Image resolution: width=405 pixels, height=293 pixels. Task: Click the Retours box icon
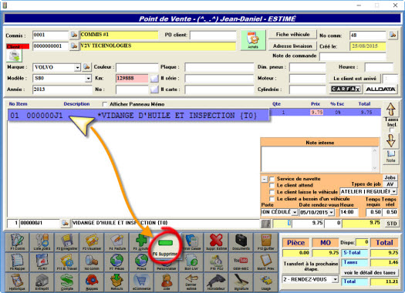tap(116, 282)
